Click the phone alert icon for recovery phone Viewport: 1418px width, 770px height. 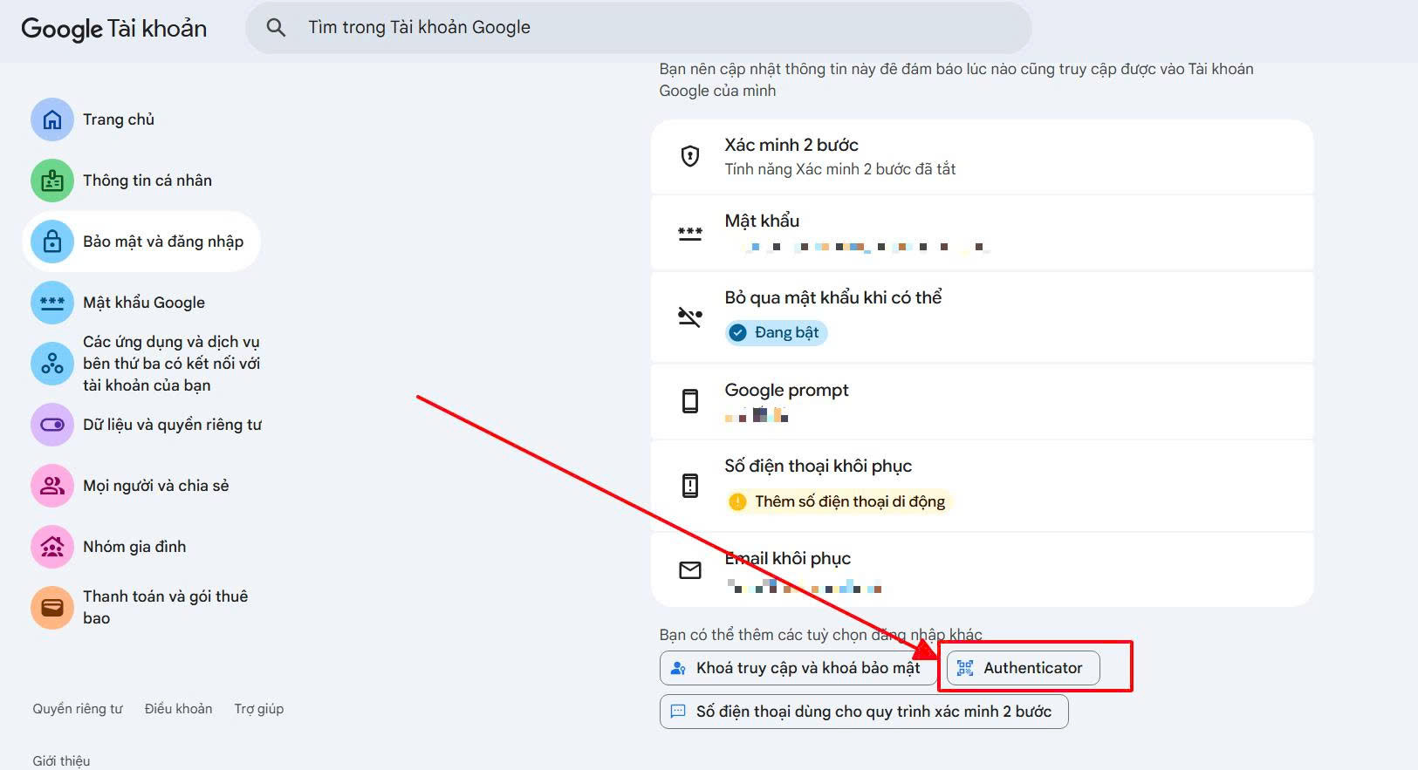[690, 485]
